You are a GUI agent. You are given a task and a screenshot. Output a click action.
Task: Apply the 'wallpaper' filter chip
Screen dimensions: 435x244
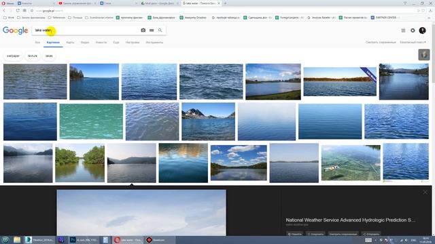click(13, 56)
